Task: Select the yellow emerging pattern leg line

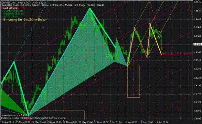Action: click(156, 40)
